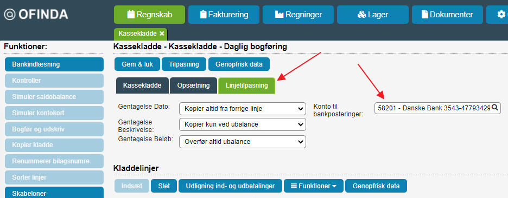
Task: Expand Gentagelse Beløb dropdown
Action: point(243,142)
